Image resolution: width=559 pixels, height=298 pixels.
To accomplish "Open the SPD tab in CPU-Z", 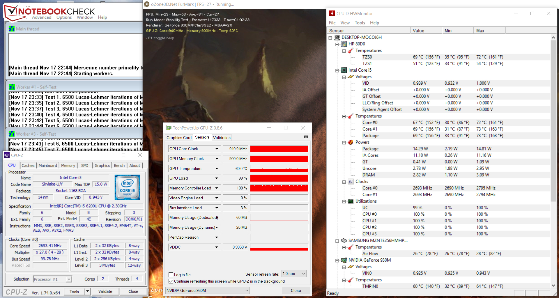I will pyautogui.click(x=85, y=165).
